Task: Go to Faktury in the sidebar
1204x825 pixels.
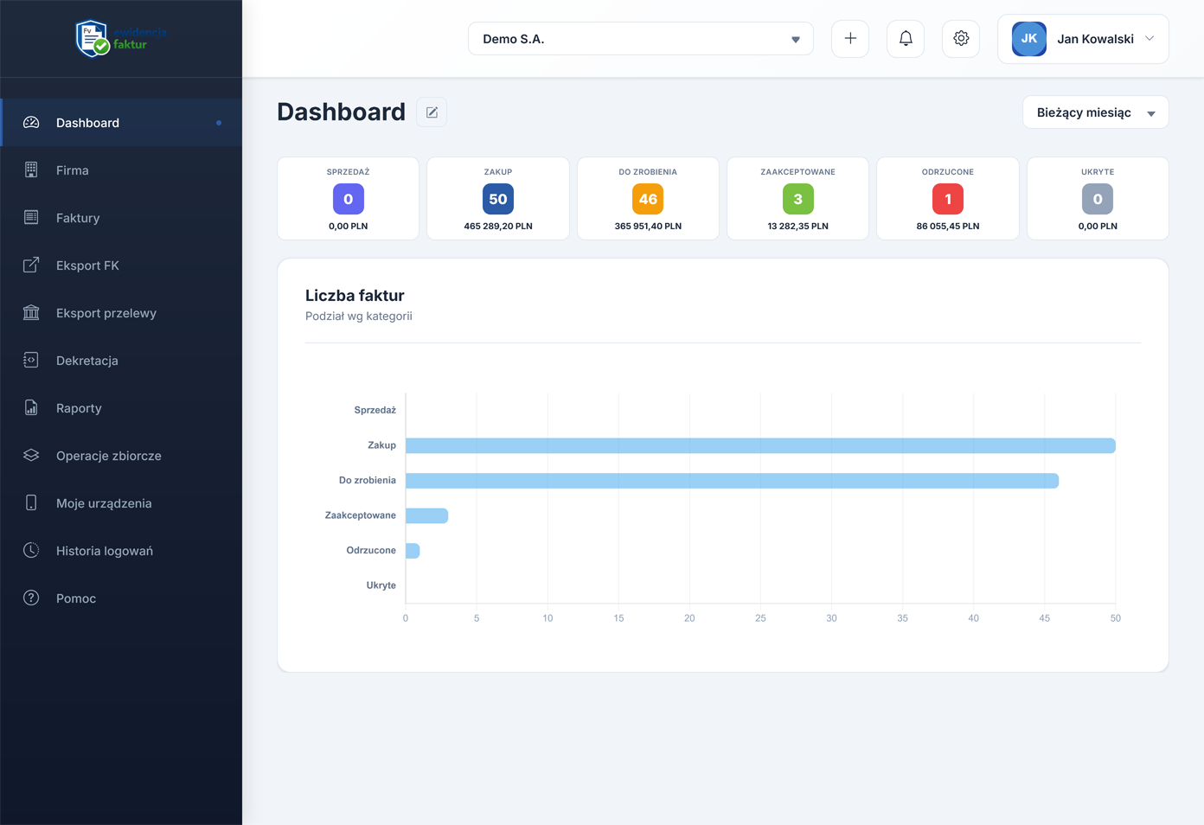Action: pos(78,218)
